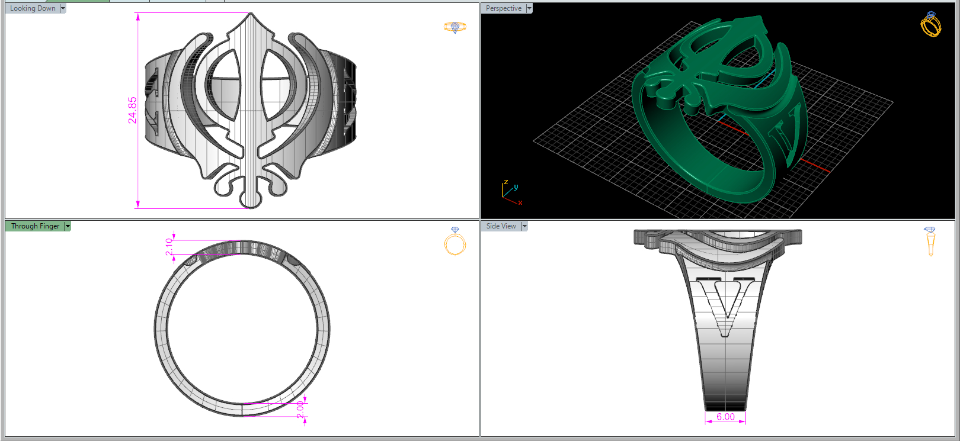Select the Perspective viewport title
The width and height of the screenshot is (960, 441).
point(504,8)
